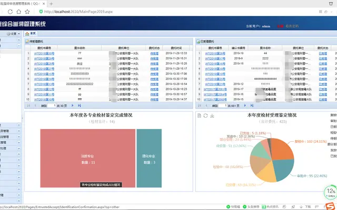Jump to last page in 已受理委托 table
Screen dimensions: 337x210
pyautogui.click(x=252, y=106)
